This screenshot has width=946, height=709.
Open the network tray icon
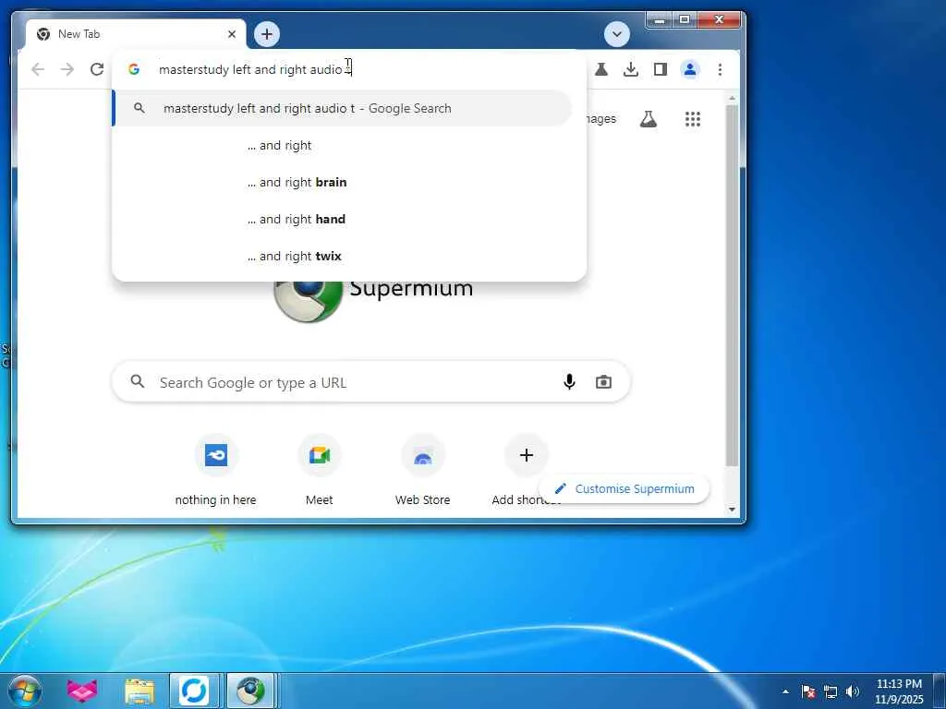[831, 691]
